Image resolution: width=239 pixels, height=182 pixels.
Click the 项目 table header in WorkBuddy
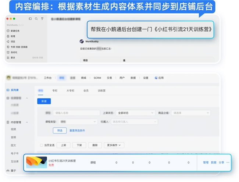85,60
